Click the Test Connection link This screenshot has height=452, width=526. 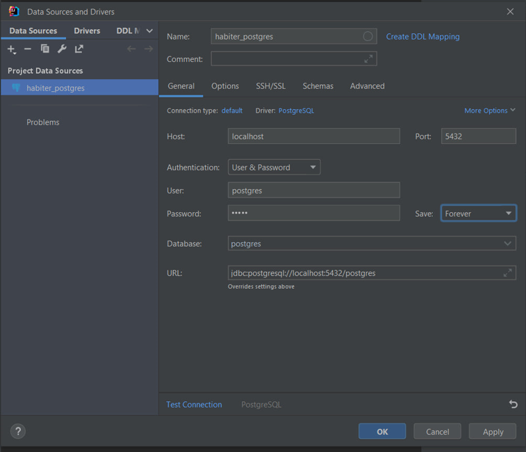point(194,404)
